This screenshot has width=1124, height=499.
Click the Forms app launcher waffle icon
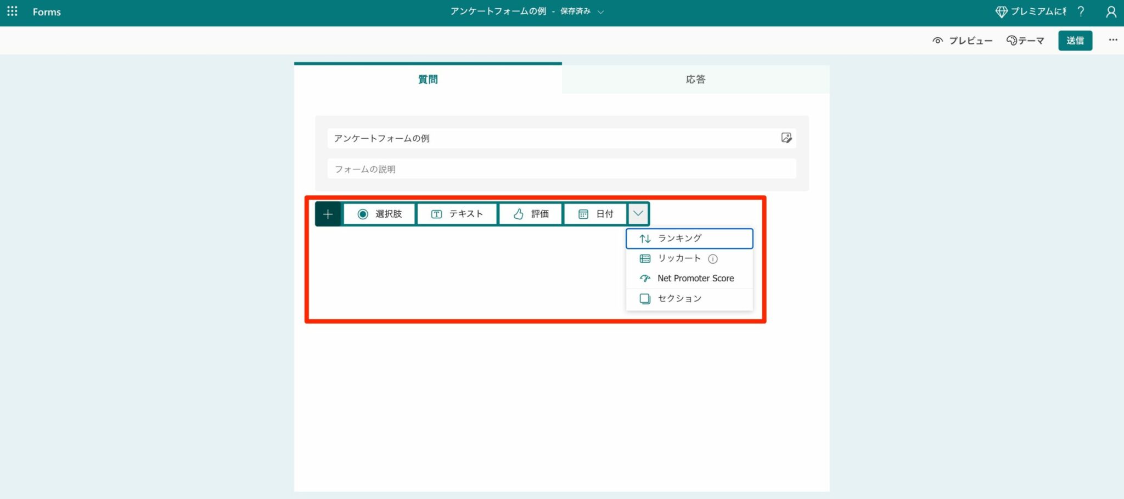click(x=12, y=12)
